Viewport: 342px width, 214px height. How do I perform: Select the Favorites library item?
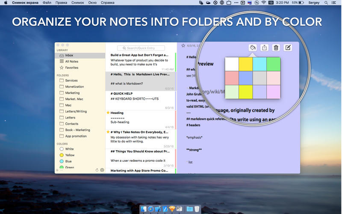point(71,68)
